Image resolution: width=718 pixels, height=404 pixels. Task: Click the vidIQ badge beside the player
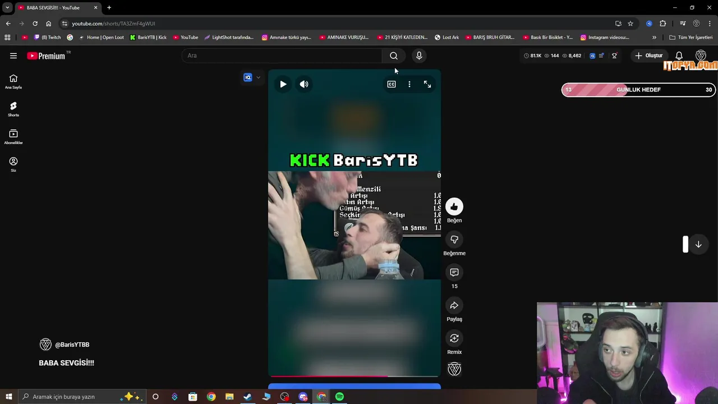[x=248, y=77]
